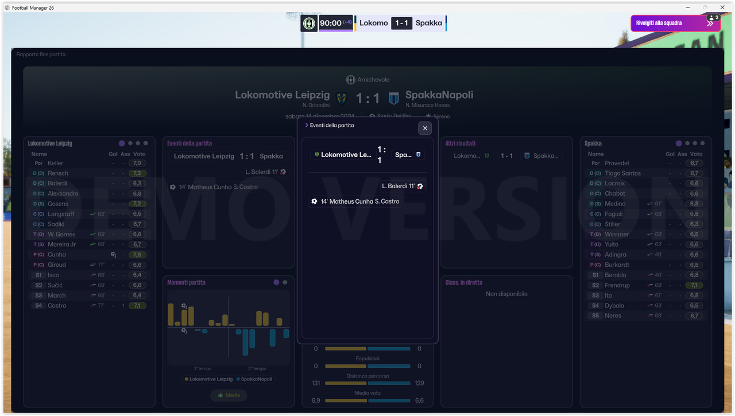The height and width of the screenshot is (416, 735).
Task: Select first view dot in Momenti partita panel
Action: pyautogui.click(x=276, y=282)
